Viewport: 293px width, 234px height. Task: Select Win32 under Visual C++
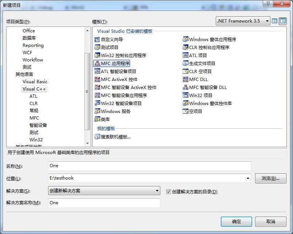point(36,140)
